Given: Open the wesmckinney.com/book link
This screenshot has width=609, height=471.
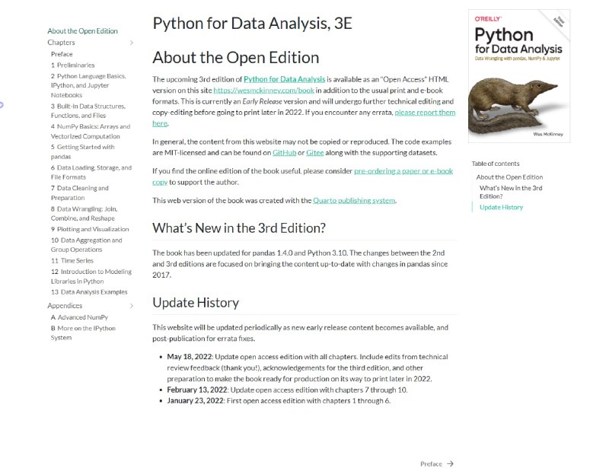Looking at the screenshot, I should [x=263, y=90].
